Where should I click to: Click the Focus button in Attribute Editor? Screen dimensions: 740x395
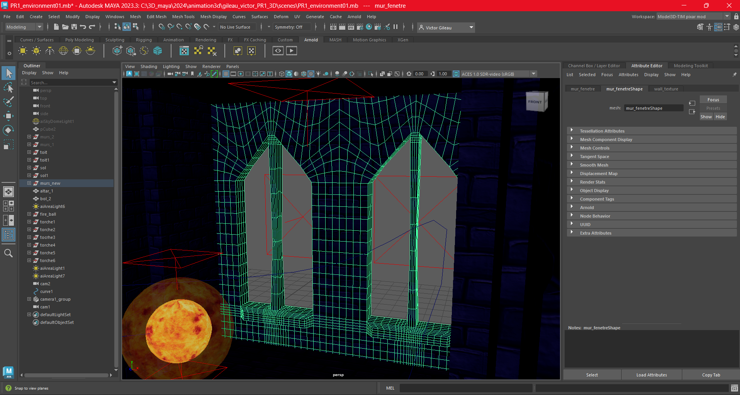pos(713,100)
